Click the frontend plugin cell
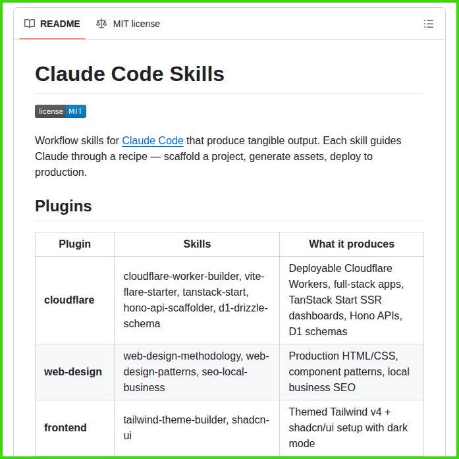The image size is (459, 459). pos(74,427)
